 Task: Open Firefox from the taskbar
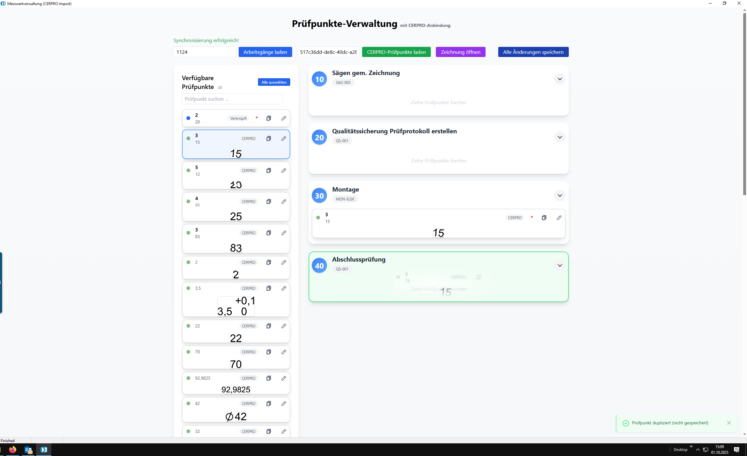click(x=13, y=449)
